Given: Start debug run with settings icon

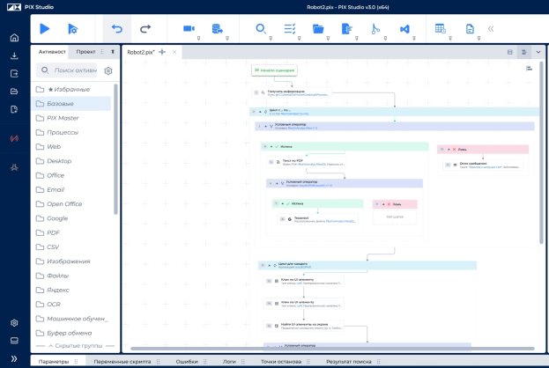Looking at the screenshot, I should [x=72, y=29].
